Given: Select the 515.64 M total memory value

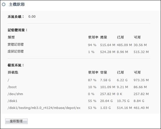Looking at the screenshot, I should (108, 45).
